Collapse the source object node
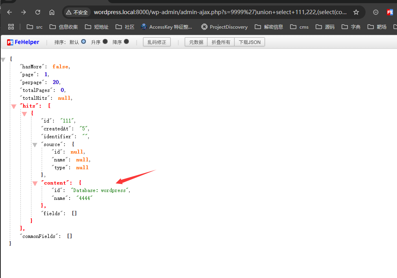 pos(35,144)
